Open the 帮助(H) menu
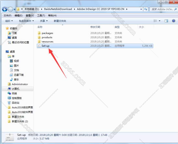The image size is (178, 144). pyautogui.click(x=52, y=16)
